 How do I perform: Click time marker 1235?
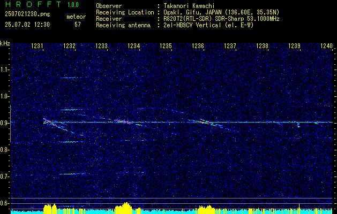(166, 46)
